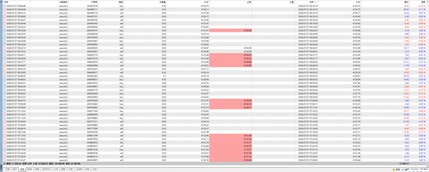Click the sell icon of order 264498111

[x=5, y=9]
